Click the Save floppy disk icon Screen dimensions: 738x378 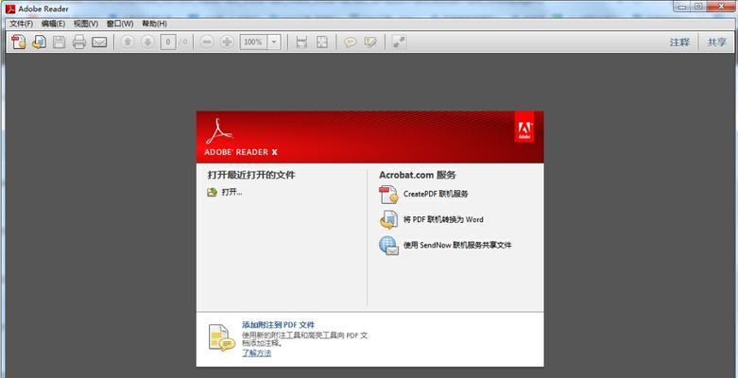coord(59,42)
